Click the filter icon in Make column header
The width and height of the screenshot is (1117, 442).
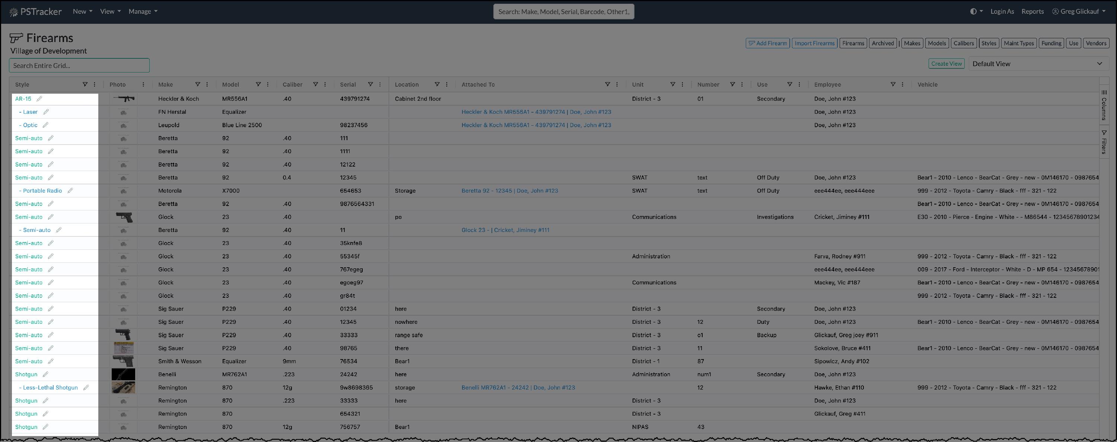click(198, 84)
